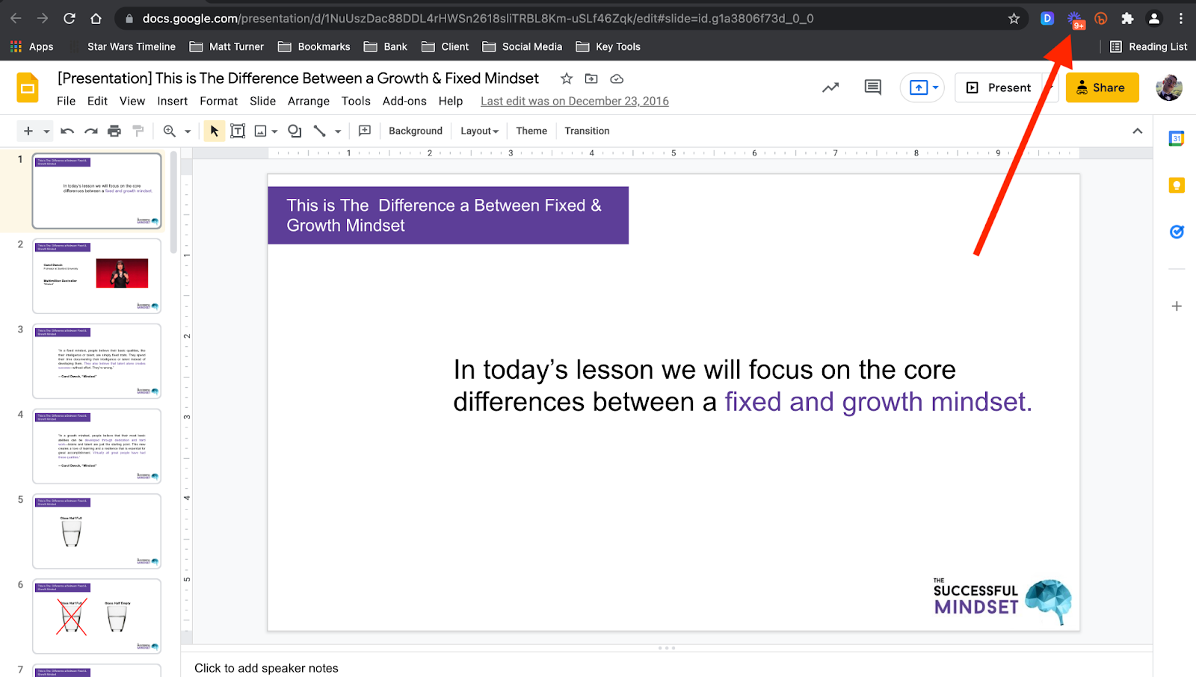Click the Insert image icon
This screenshot has height=677, width=1196.
[x=260, y=131]
